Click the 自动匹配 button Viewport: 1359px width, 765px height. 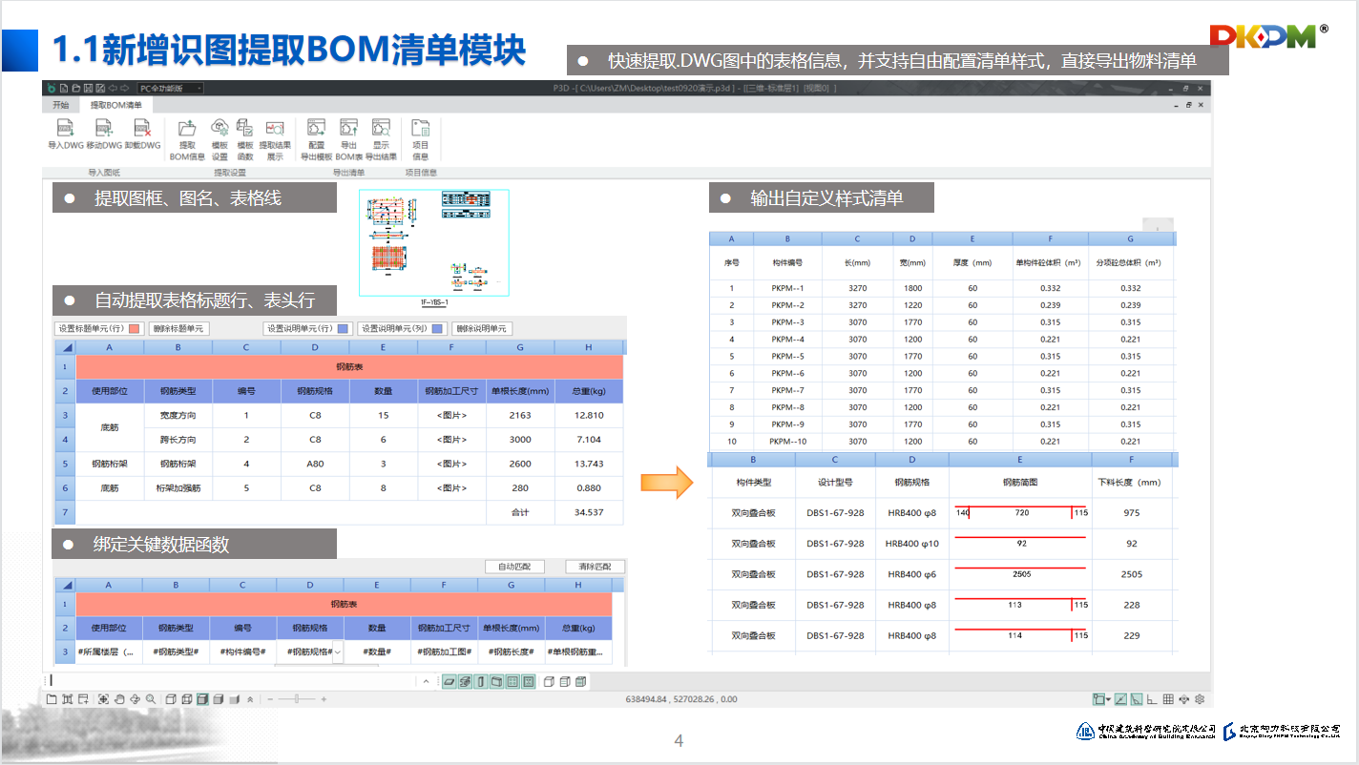pyautogui.click(x=514, y=567)
